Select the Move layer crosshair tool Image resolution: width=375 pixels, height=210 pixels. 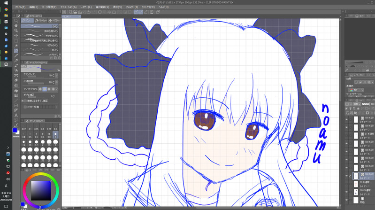(x=16, y=36)
